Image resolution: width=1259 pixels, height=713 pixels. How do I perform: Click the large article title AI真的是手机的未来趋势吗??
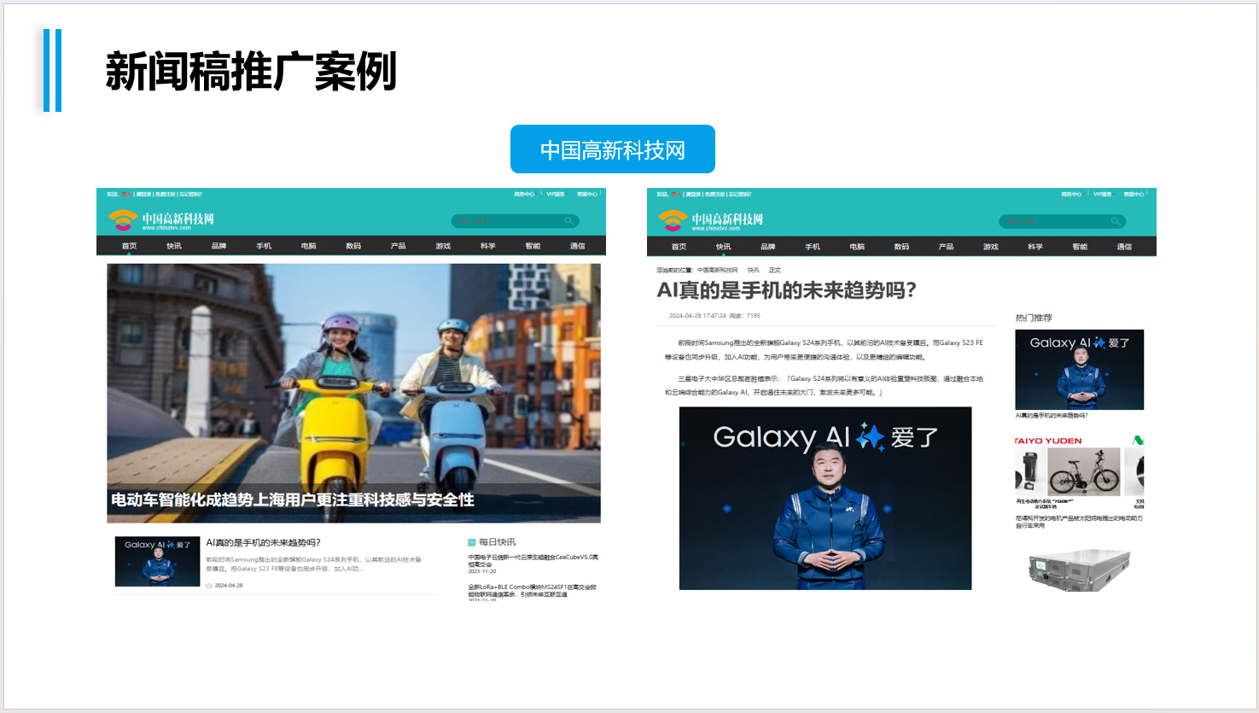(x=786, y=290)
